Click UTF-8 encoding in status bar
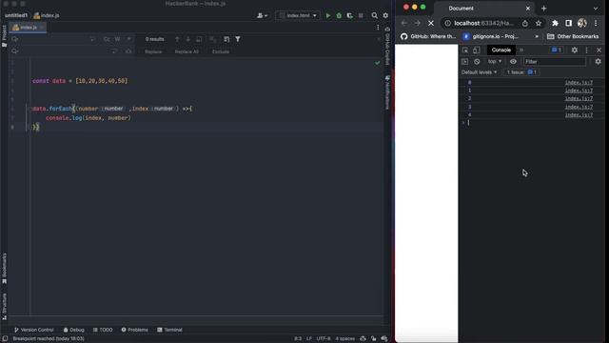 tap(324, 339)
